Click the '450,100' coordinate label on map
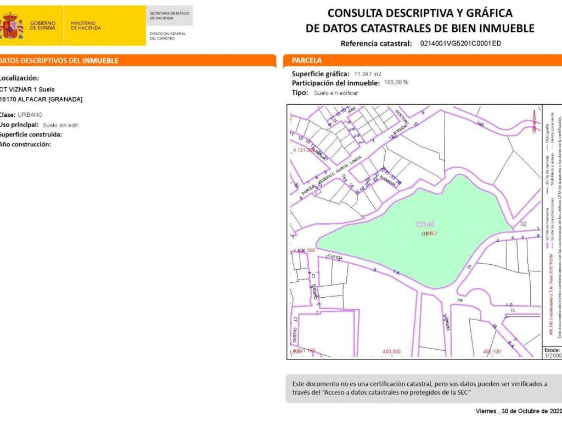The width and height of the screenshot is (562, 421). [492, 351]
